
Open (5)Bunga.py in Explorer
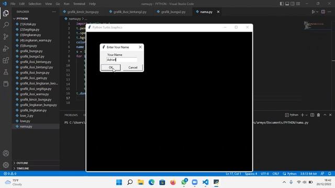28,45
